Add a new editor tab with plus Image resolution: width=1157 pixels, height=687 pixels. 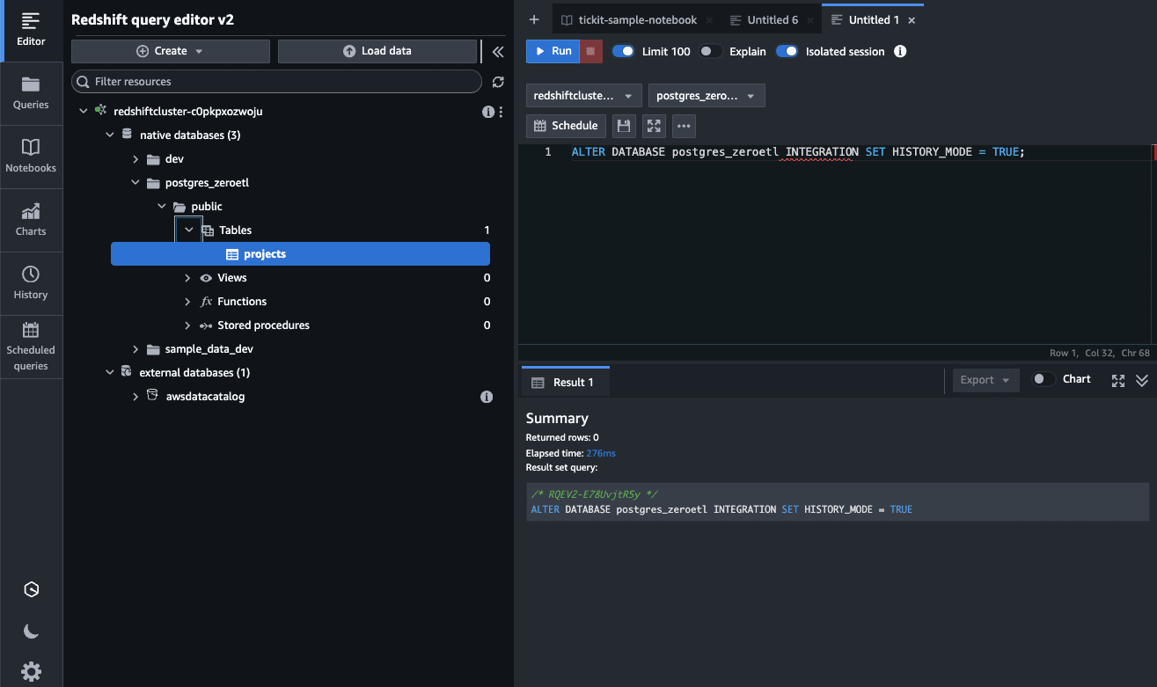(534, 19)
